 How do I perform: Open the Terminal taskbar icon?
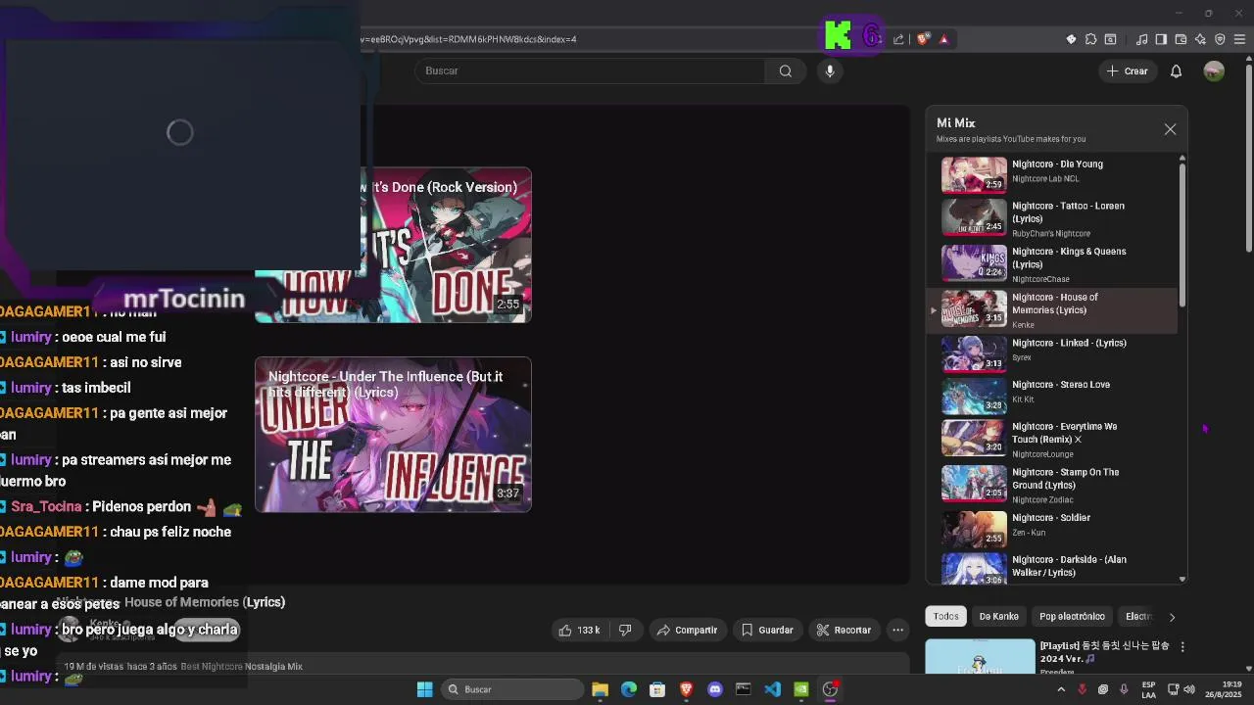point(744,689)
